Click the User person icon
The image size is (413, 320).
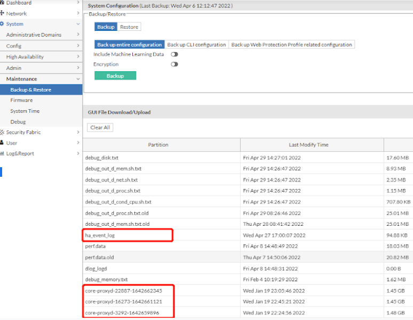pos(2,143)
